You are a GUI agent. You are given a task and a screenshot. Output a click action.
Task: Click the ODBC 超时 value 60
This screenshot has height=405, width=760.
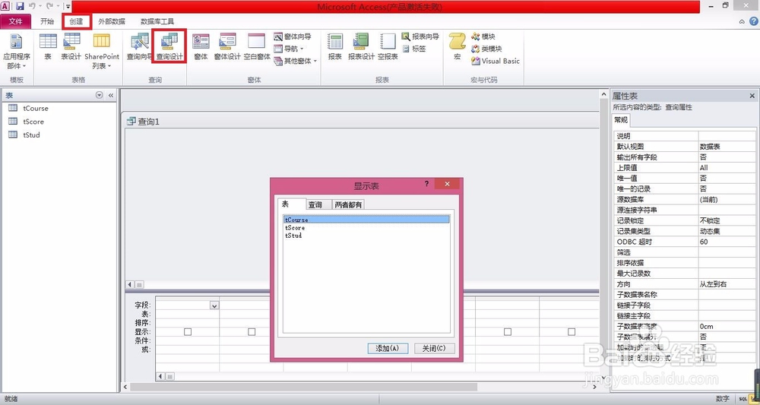click(727, 242)
